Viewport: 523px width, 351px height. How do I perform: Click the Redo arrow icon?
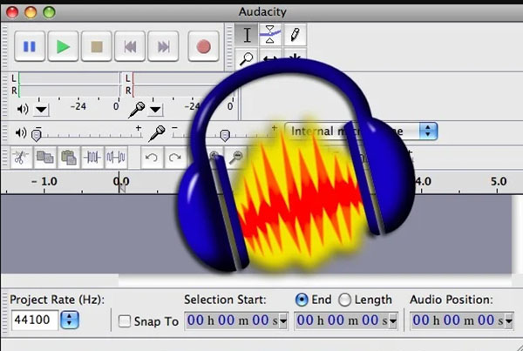[175, 157]
